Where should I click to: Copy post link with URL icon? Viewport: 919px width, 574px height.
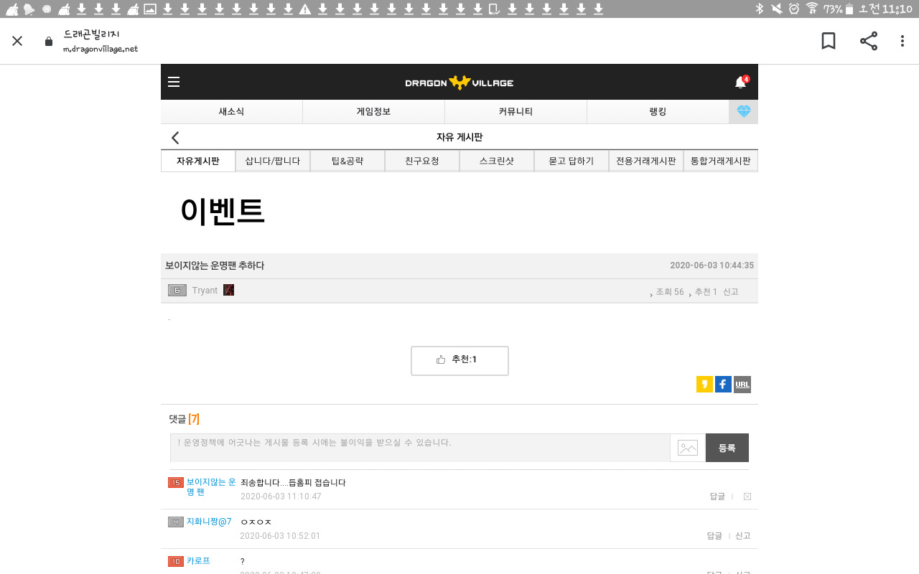742,385
